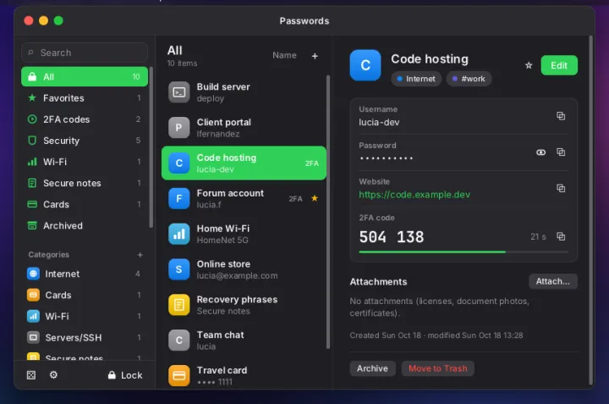Click Travel card icon

[179, 375]
